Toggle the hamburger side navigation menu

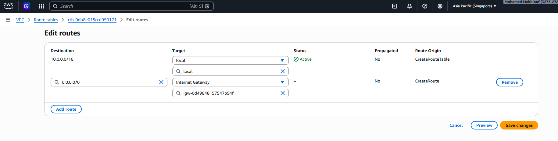click(8, 20)
